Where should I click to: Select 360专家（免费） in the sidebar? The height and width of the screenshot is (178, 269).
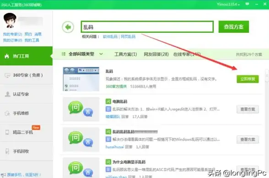point(26,75)
